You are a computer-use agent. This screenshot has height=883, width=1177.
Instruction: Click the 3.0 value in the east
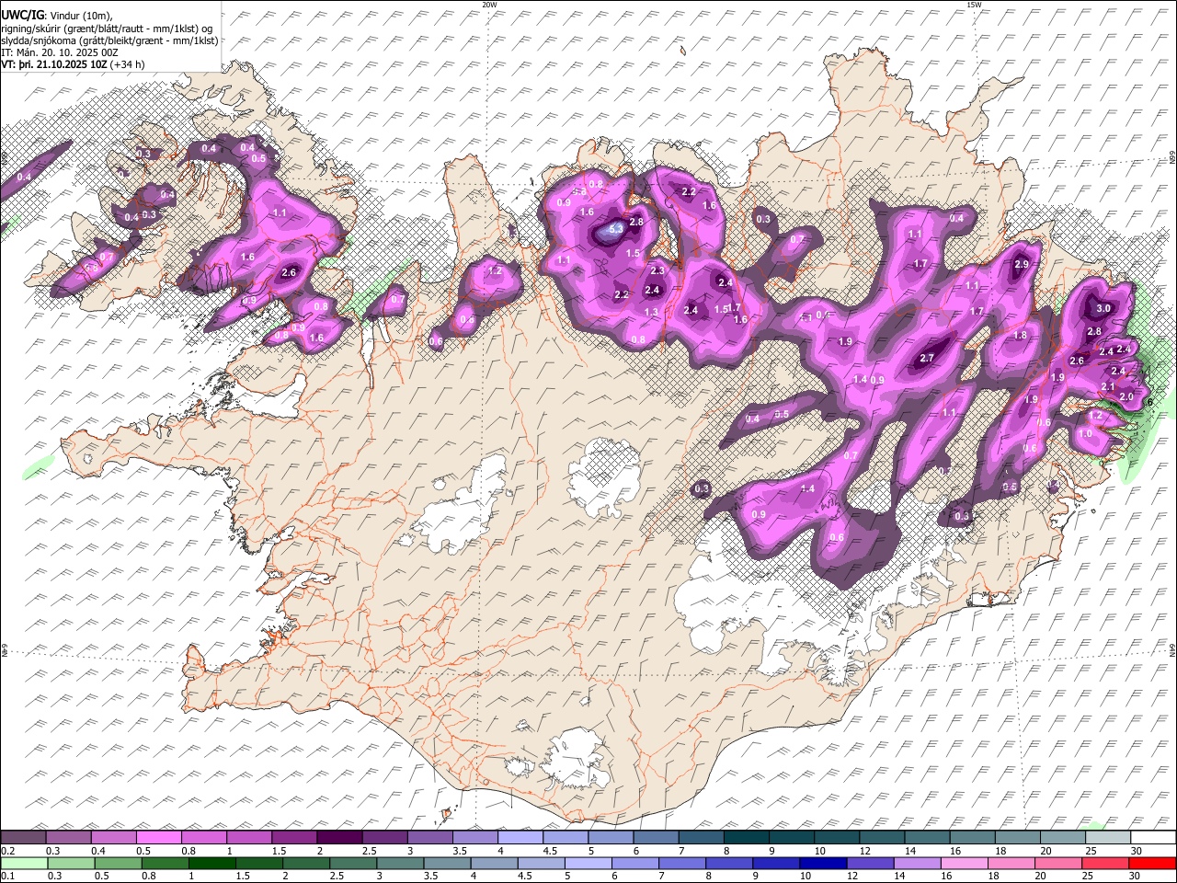tap(1104, 308)
